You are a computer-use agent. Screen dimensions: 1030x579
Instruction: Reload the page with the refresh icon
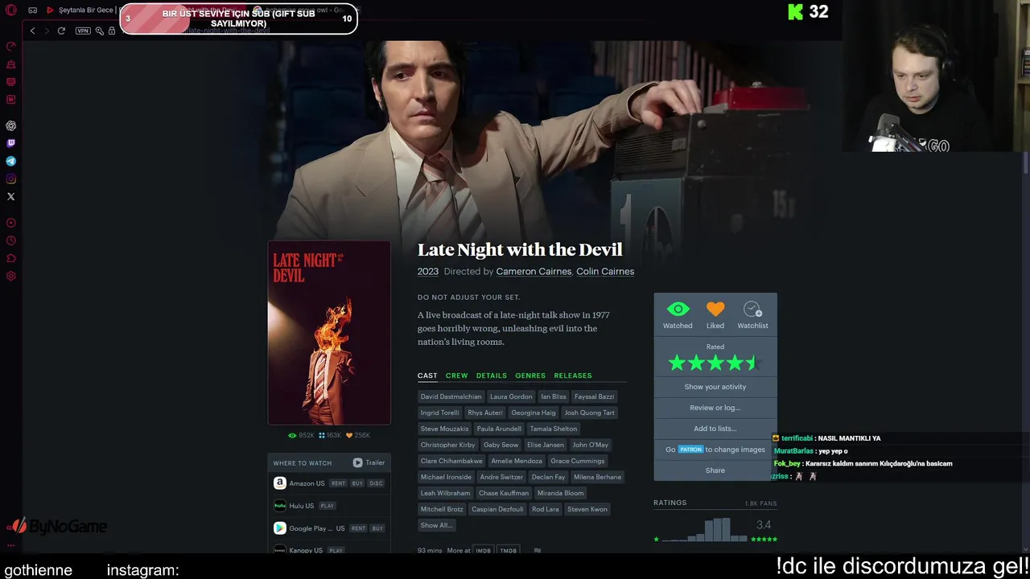(x=61, y=31)
